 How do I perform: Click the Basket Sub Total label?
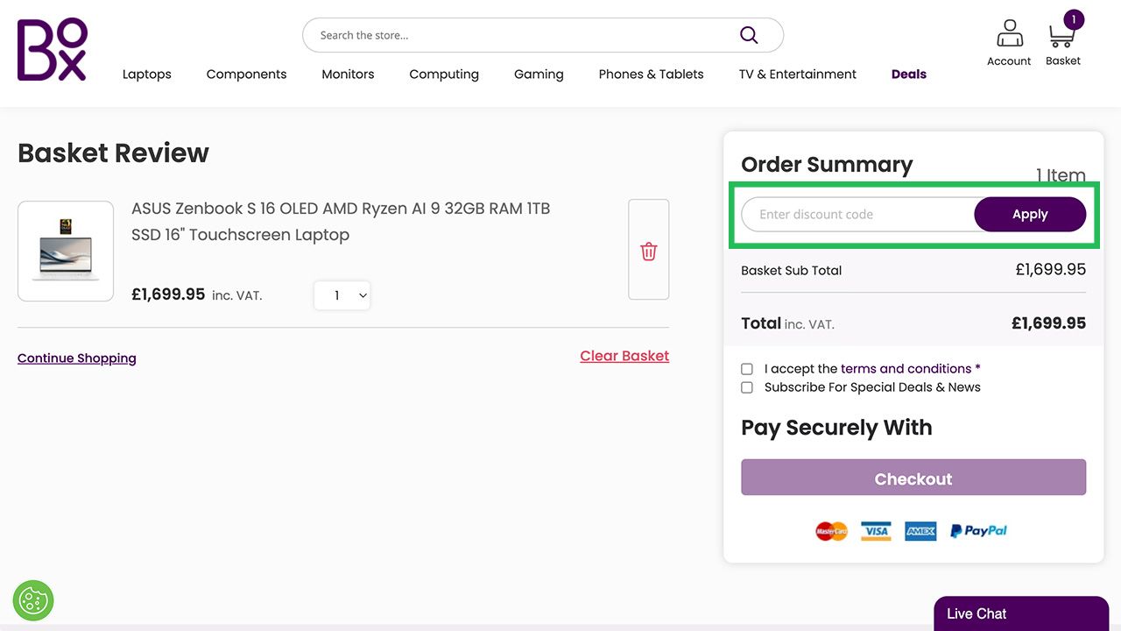(792, 270)
